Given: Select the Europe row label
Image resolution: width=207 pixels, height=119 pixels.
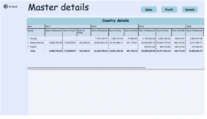Looking at the screenshot, I should pos(34,39).
